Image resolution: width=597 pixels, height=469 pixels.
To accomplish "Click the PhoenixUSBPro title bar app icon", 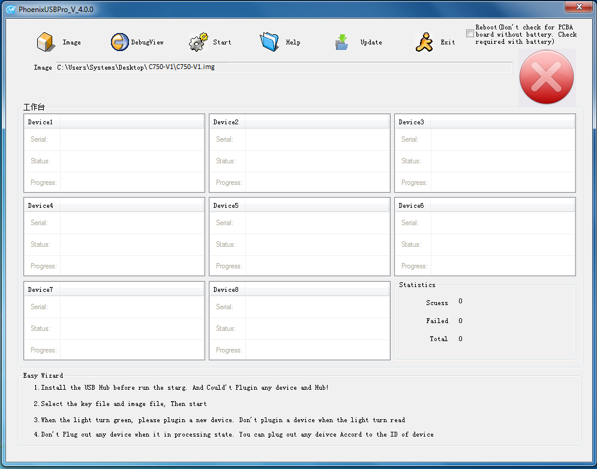I will [x=11, y=10].
